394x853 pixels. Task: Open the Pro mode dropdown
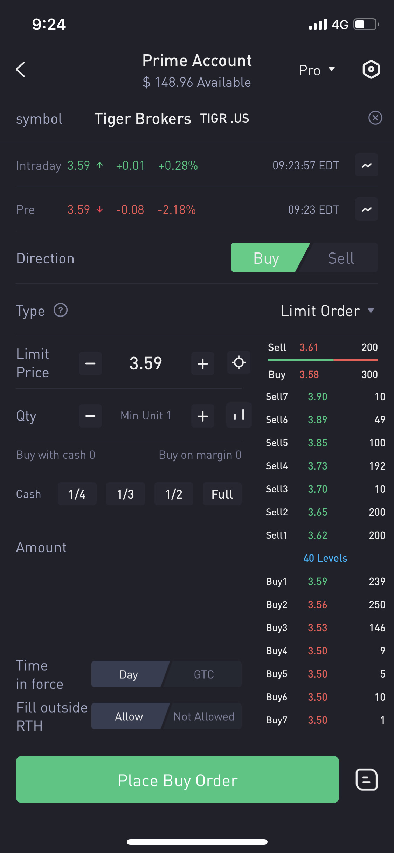click(317, 70)
